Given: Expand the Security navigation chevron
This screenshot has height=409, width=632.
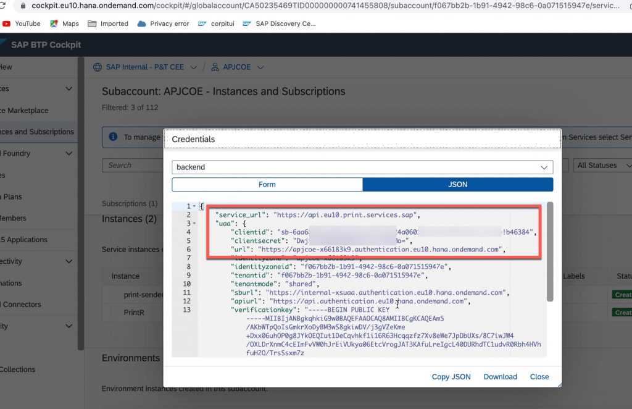Looking at the screenshot, I should tap(69, 326).
